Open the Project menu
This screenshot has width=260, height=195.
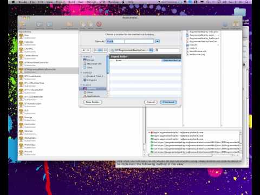click(60, 2)
